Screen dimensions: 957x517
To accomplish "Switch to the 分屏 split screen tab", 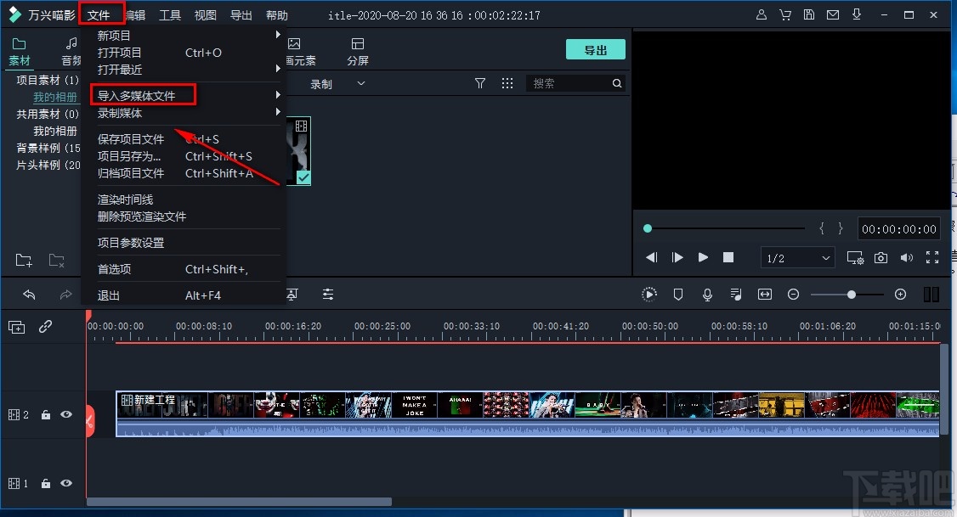I will [358, 52].
